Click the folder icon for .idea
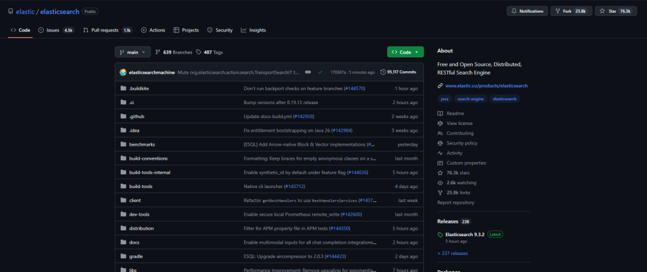 point(123,130)
